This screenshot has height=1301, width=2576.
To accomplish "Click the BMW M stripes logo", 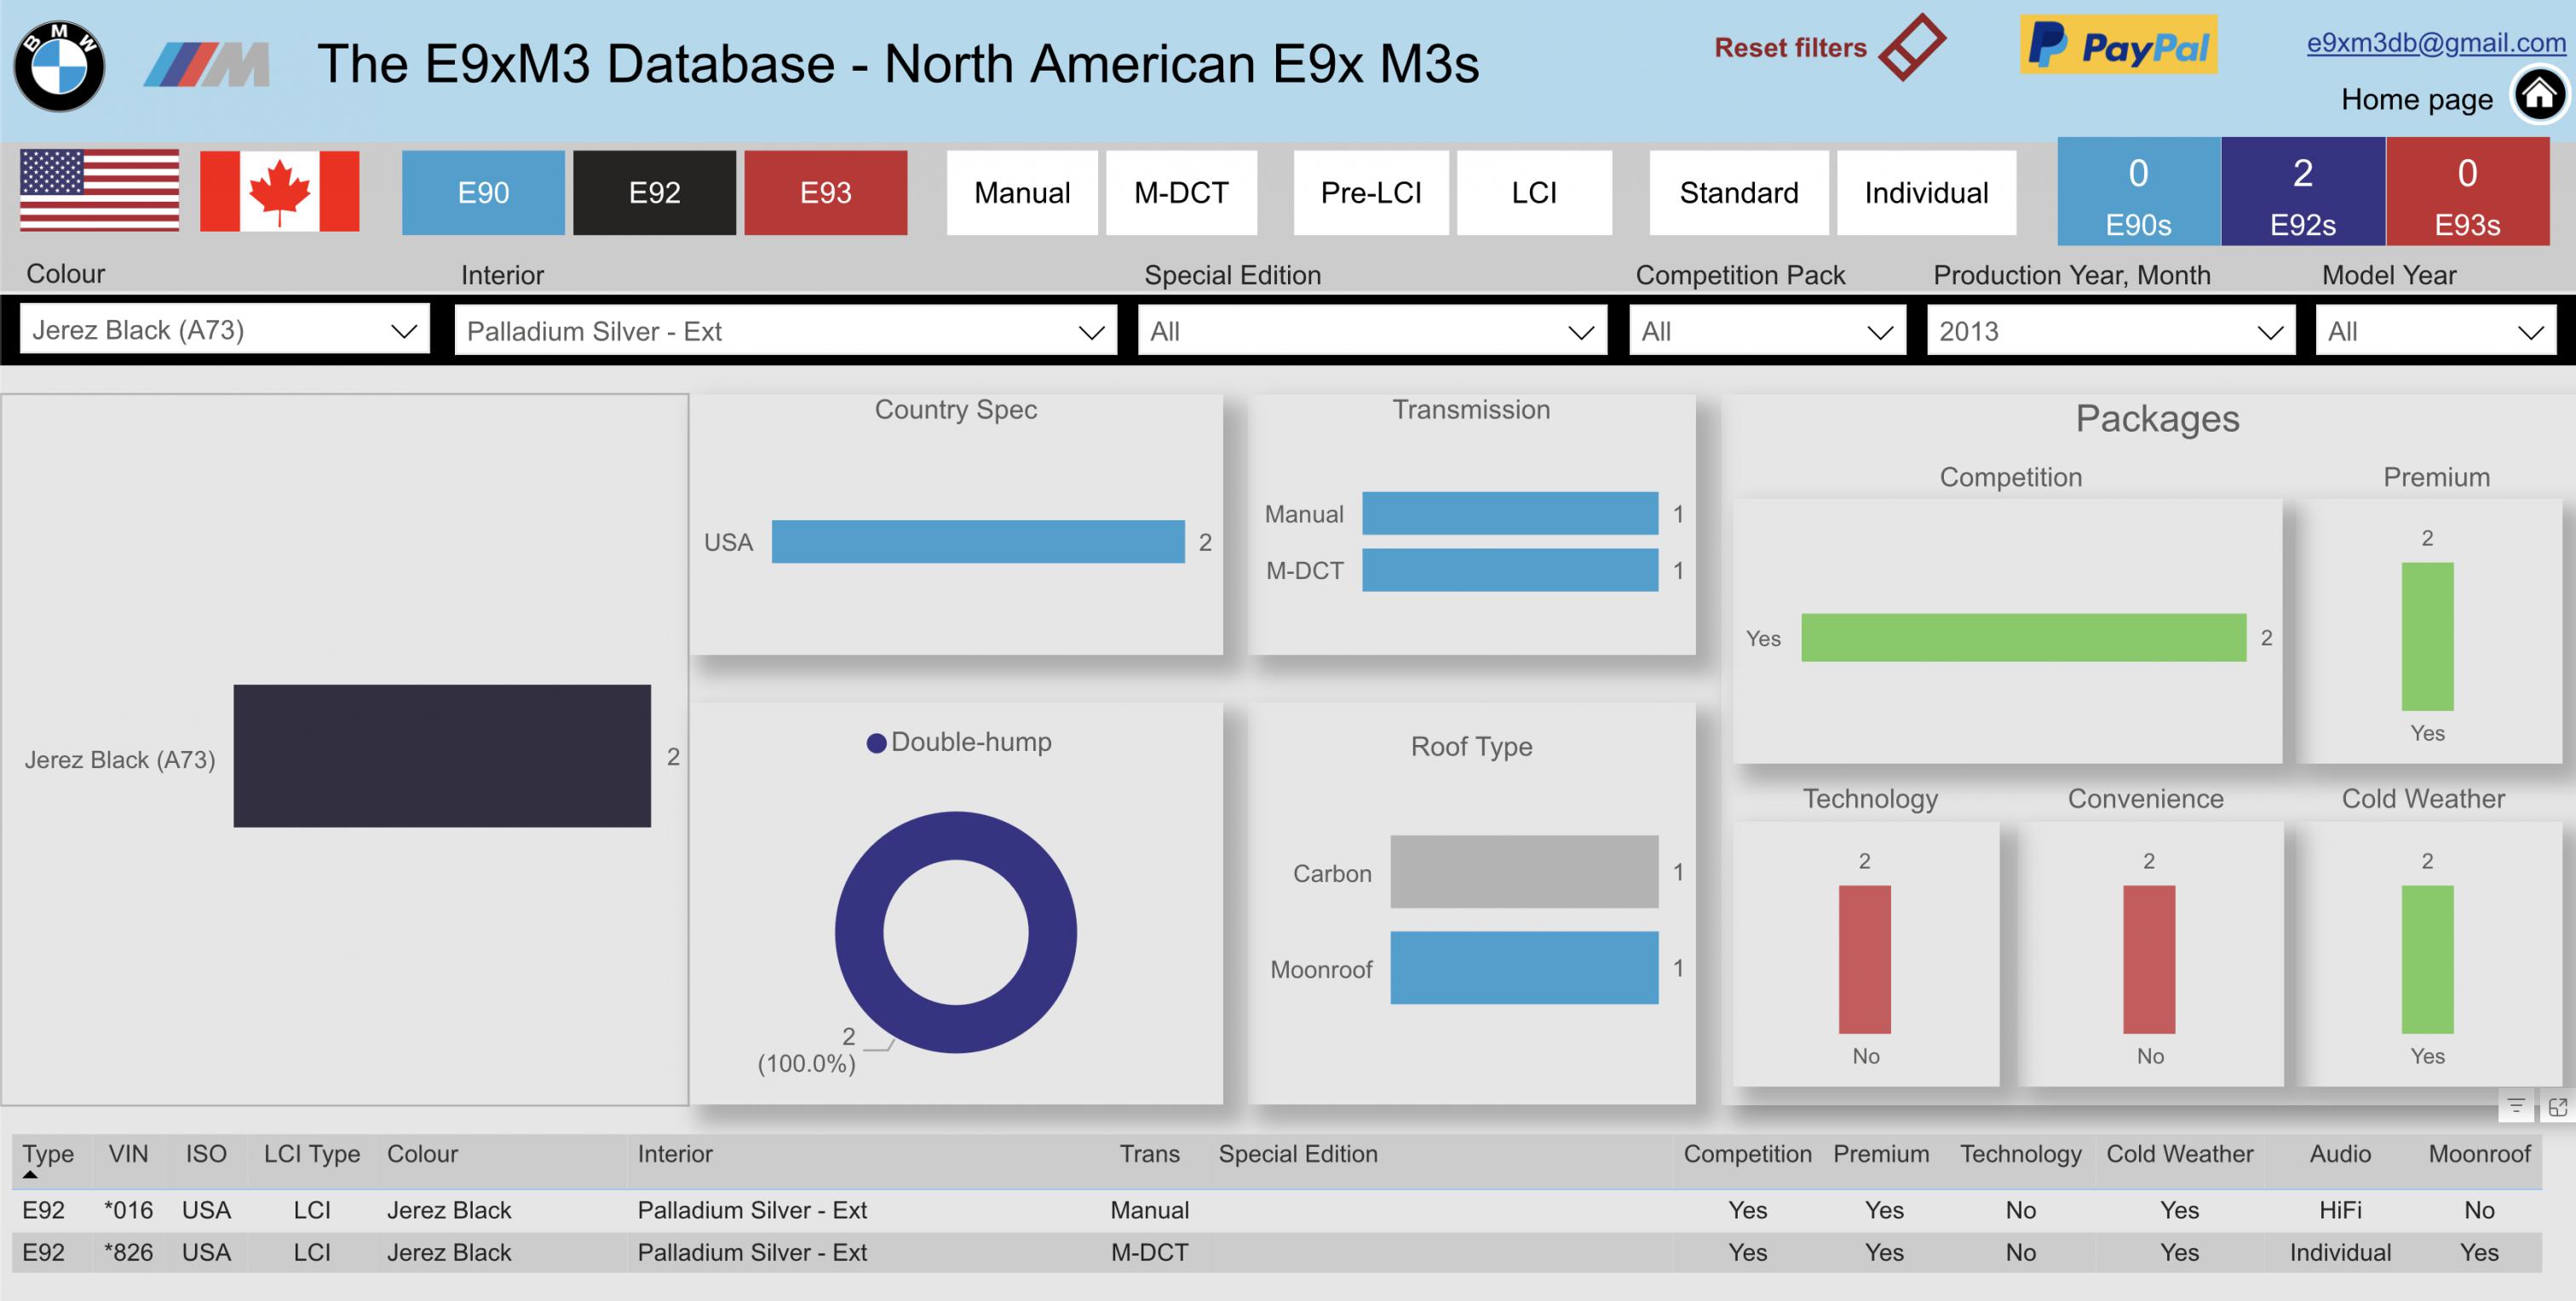I will pos(207,65).
